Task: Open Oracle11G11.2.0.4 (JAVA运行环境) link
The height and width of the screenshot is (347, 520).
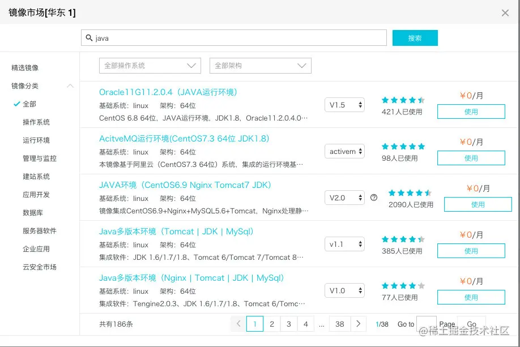Action: pyautogui.click(x=168, y=92)
